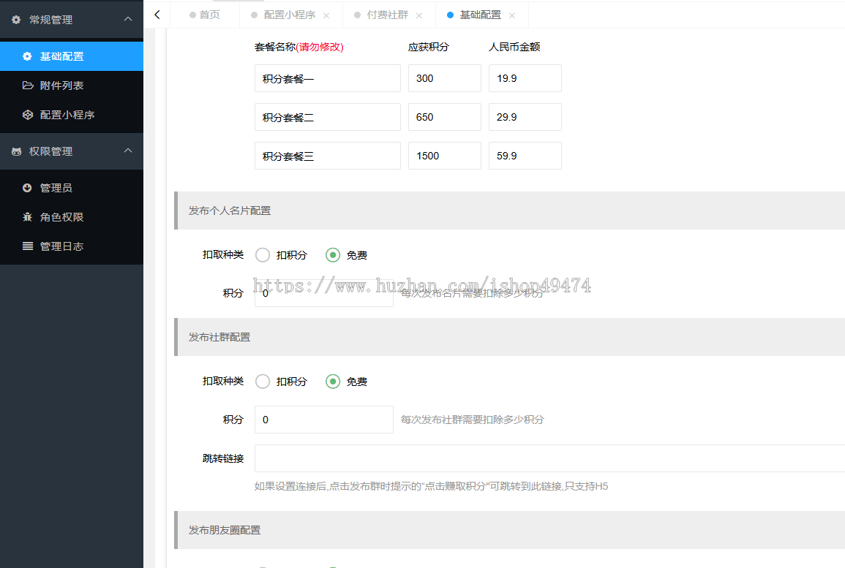Click the points field showing 300
Image resolution: width=845 pixels, height=568 pixels.
coord(445,78)
